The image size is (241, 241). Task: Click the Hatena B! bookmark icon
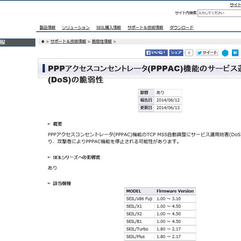click(235, 53)
